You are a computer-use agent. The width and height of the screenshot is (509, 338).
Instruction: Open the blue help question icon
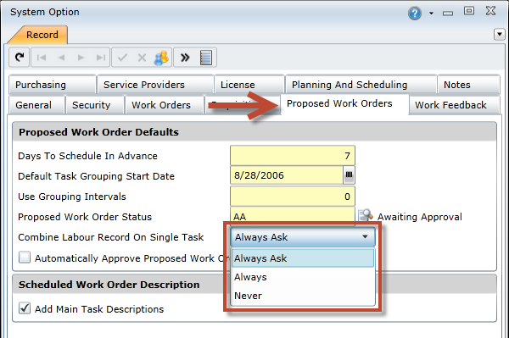pyautogui.click(x=415, y=14)
